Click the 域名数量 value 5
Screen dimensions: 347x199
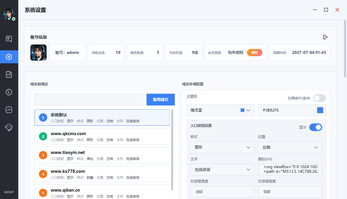click(158, 53)
